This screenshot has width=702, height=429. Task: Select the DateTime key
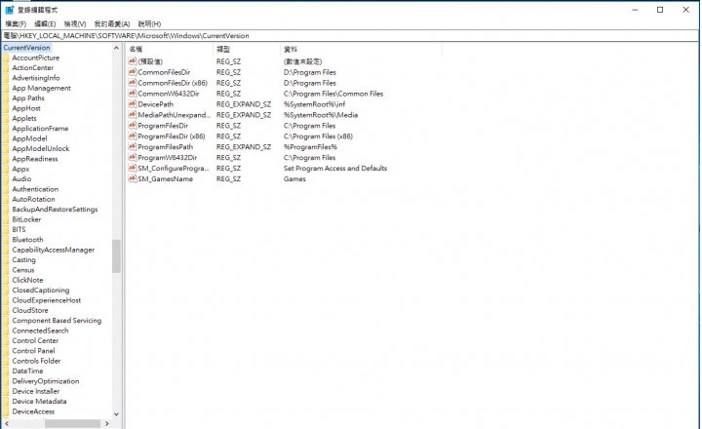[27, 370]
